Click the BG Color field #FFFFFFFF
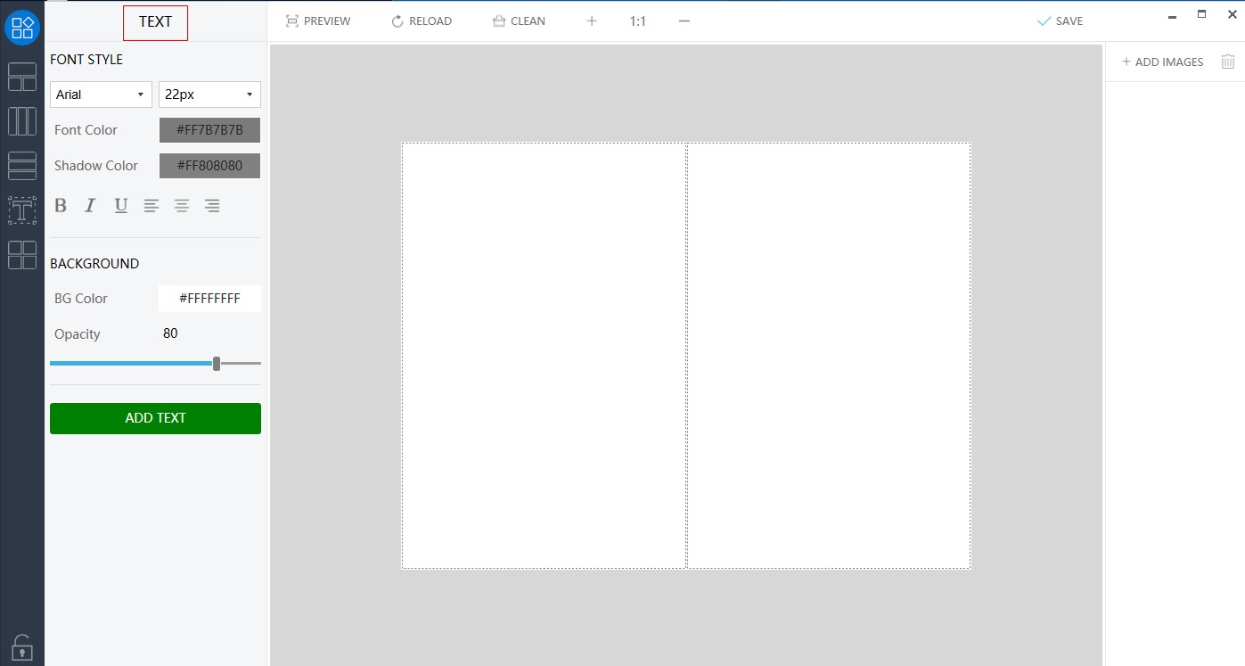Viewport: 1245px width, 666px height. pyautogui.click(x=209, y=299)
